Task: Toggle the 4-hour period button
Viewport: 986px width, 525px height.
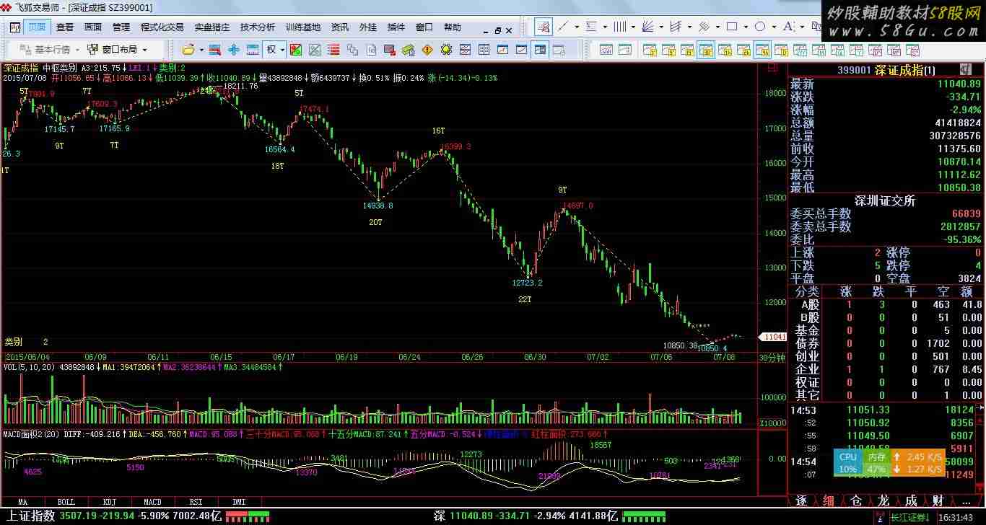Action: pyautogui.click(x=762, y=50)
